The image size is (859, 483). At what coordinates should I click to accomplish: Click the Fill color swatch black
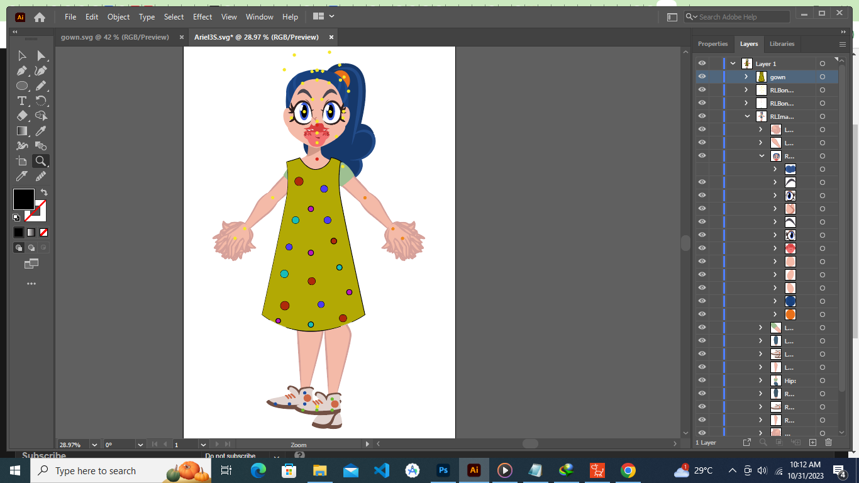click(x=24, y=199)
